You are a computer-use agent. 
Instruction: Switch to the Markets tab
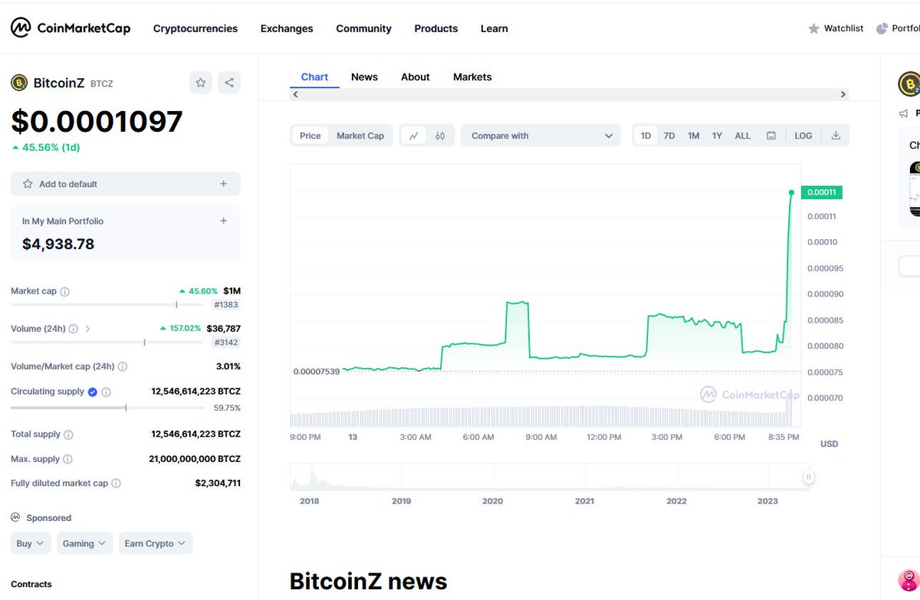[472, 77]
